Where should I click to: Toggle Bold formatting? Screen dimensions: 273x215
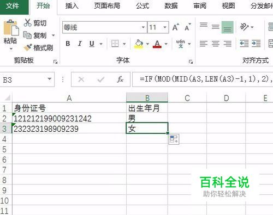pos(68,44)
